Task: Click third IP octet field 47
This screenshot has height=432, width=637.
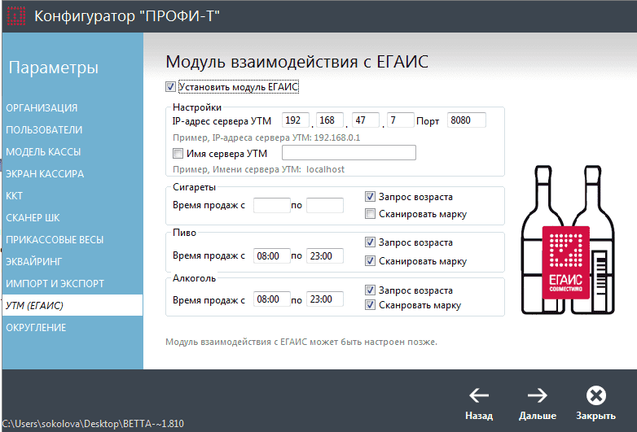Action: 366,120
